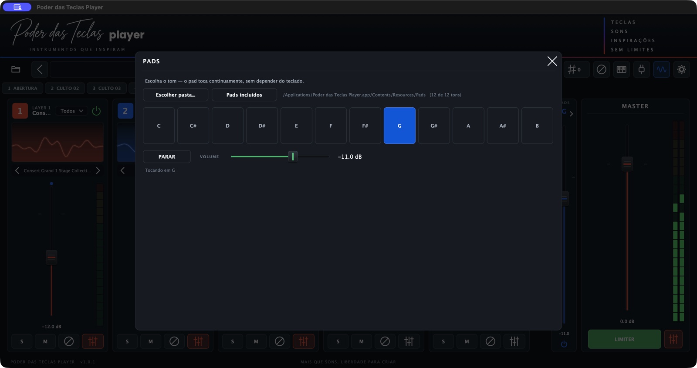
Task: Expand pads chevron next to G
Action: coord(572,114)
